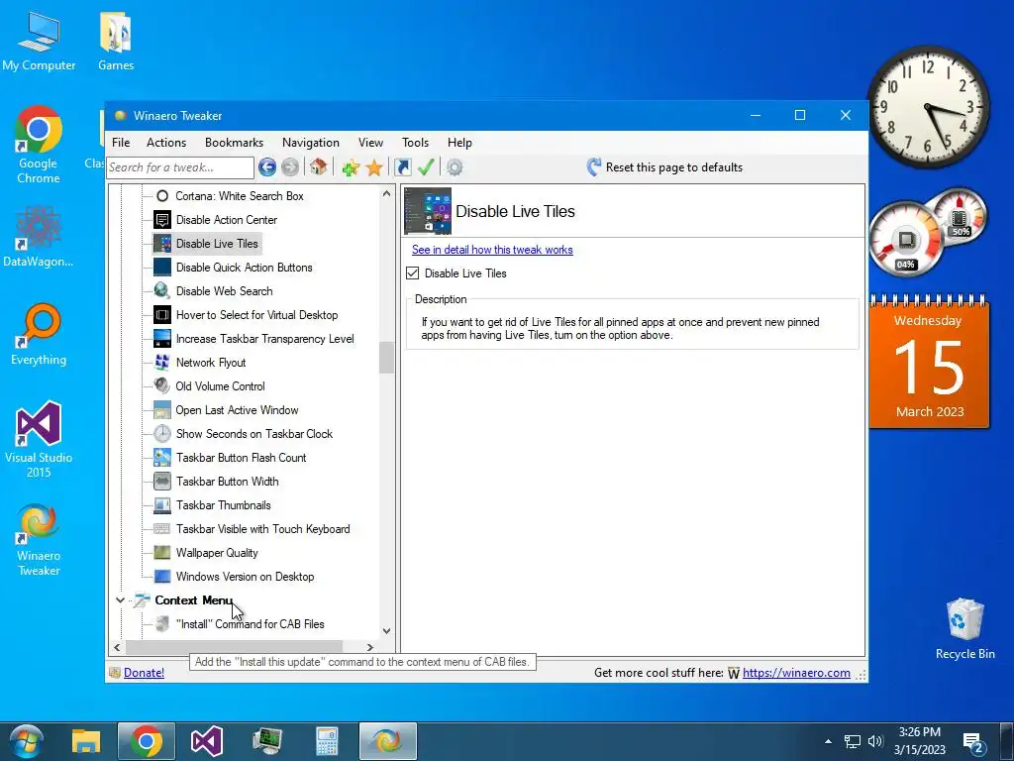
Task: Click the Taskbar Button Width icon
Action: coord(162,482)
